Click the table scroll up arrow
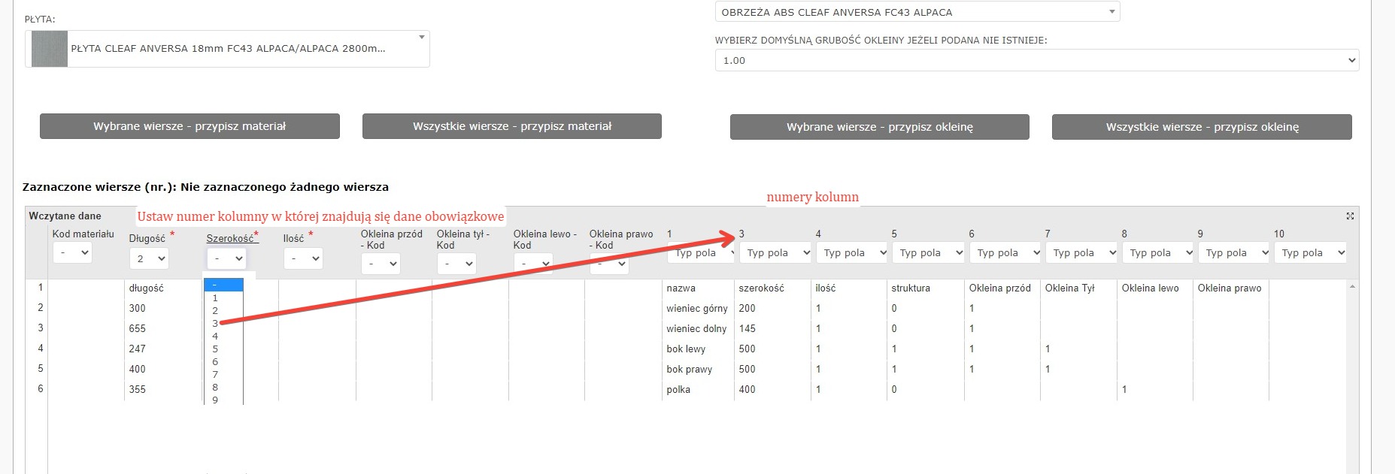 1352,287
